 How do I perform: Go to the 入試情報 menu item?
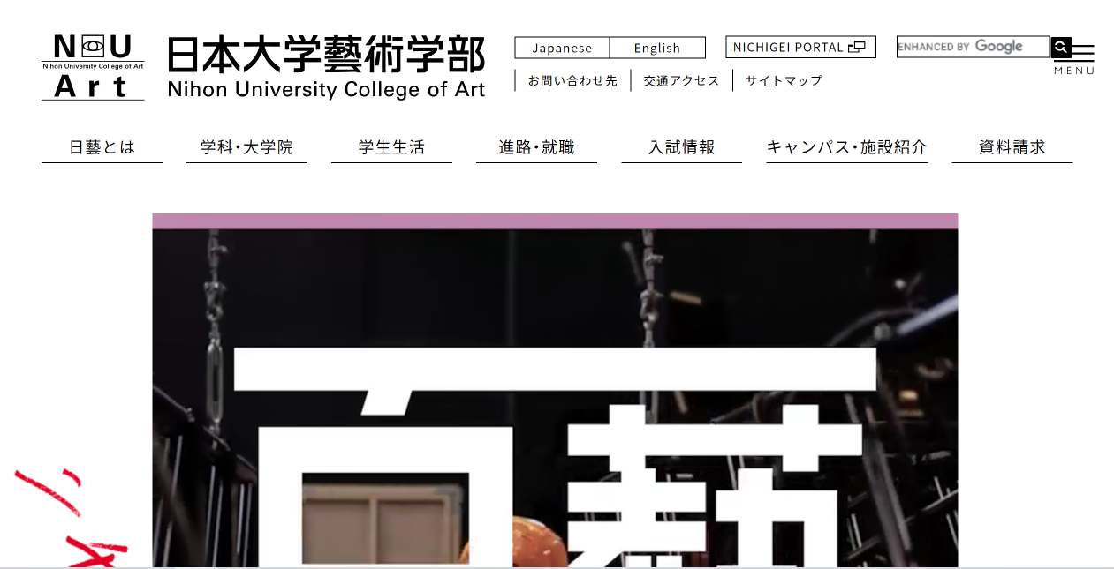tap(681, 147)
